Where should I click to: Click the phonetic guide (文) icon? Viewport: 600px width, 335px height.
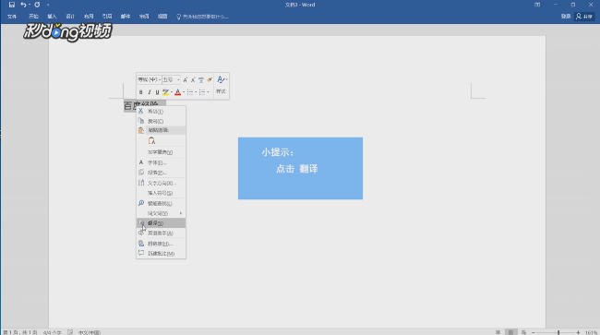[201, 79]
